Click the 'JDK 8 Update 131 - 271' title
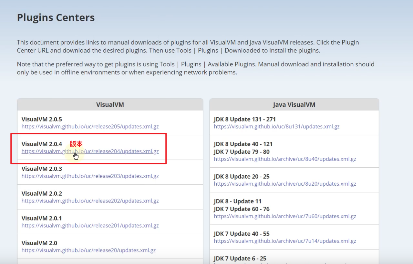The height and width of the screenshot is (264, 413). pyautogui.click(x=245, y=119)
